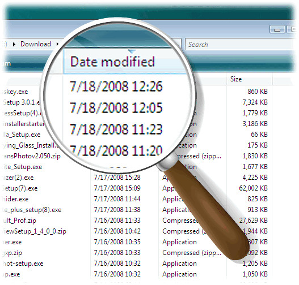Viewport: 299px width, 285px height.
Task: Select the installerstarter file
Action: pyautogui.click(x=23, y=124)
